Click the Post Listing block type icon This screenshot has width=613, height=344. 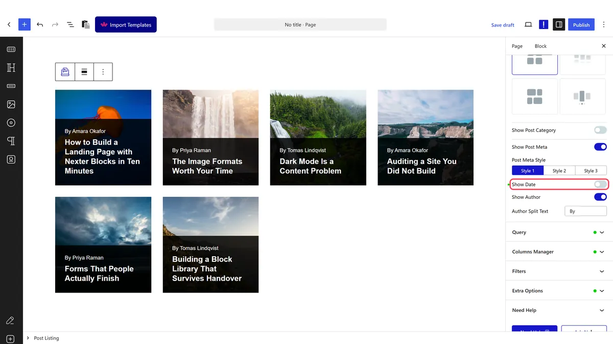(65, 72)
